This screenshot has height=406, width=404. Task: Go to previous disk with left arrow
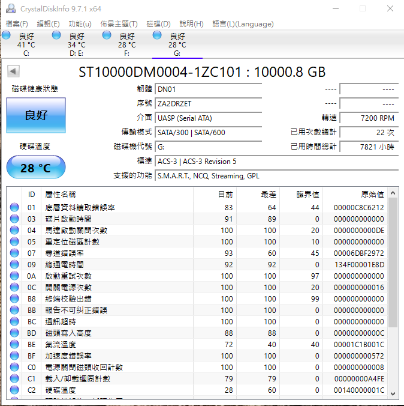13,71
